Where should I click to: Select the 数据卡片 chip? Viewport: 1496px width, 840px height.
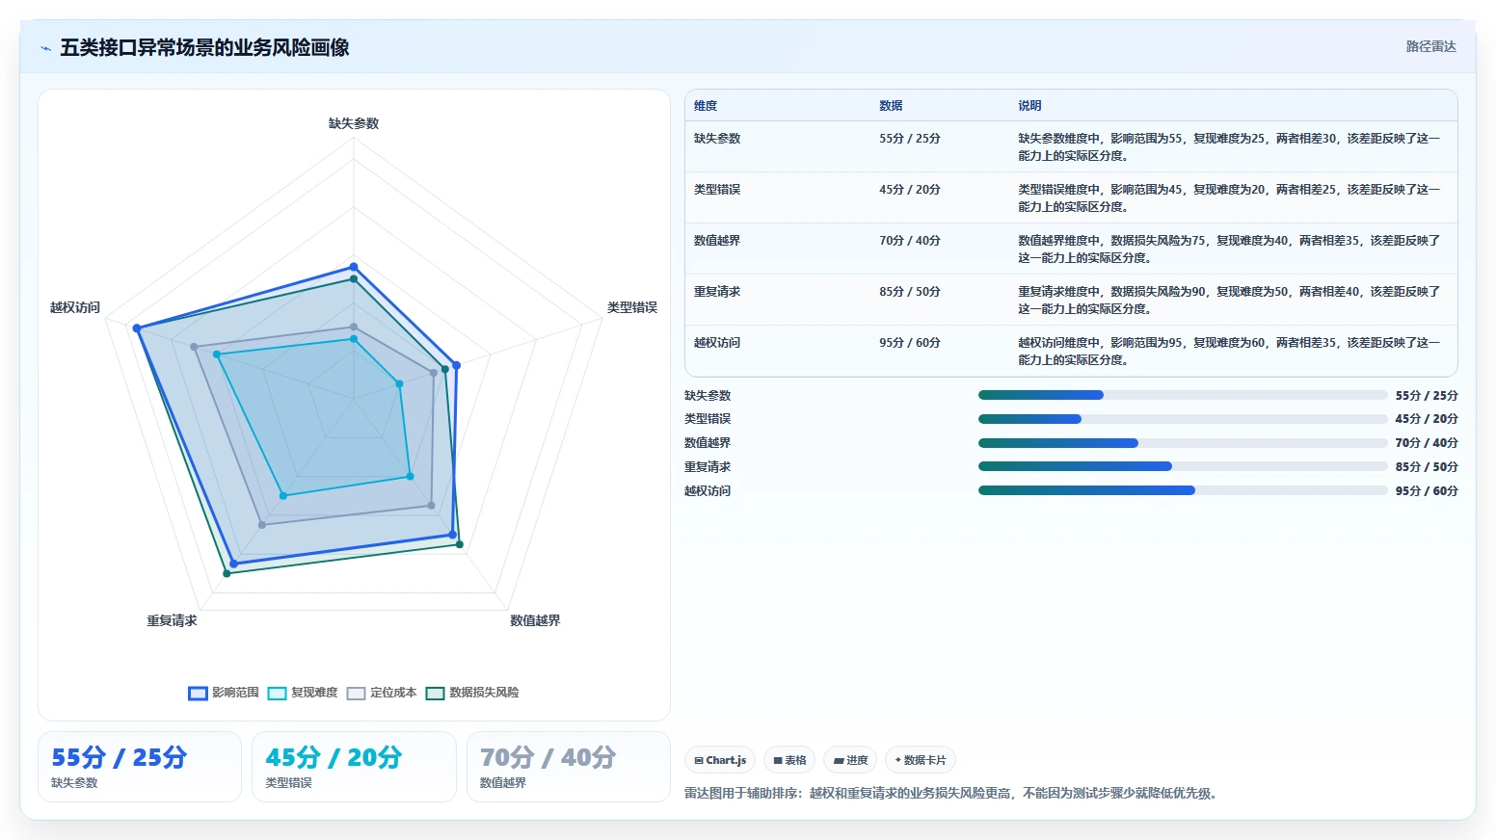(921, 760)
